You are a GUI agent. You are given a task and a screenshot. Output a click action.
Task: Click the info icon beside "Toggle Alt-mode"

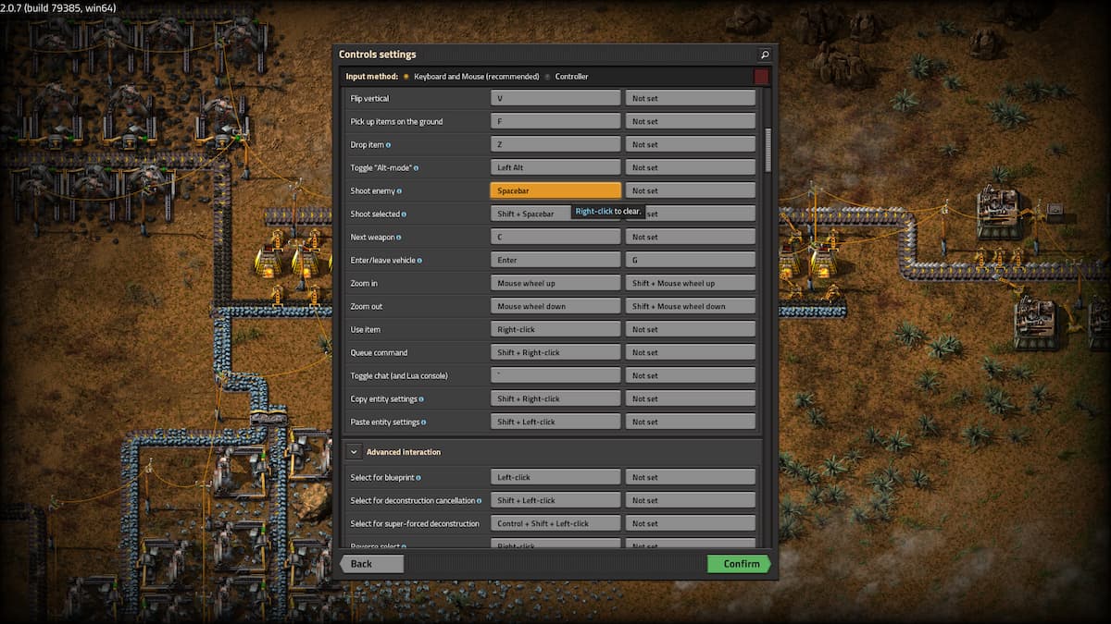click(416, 167)
